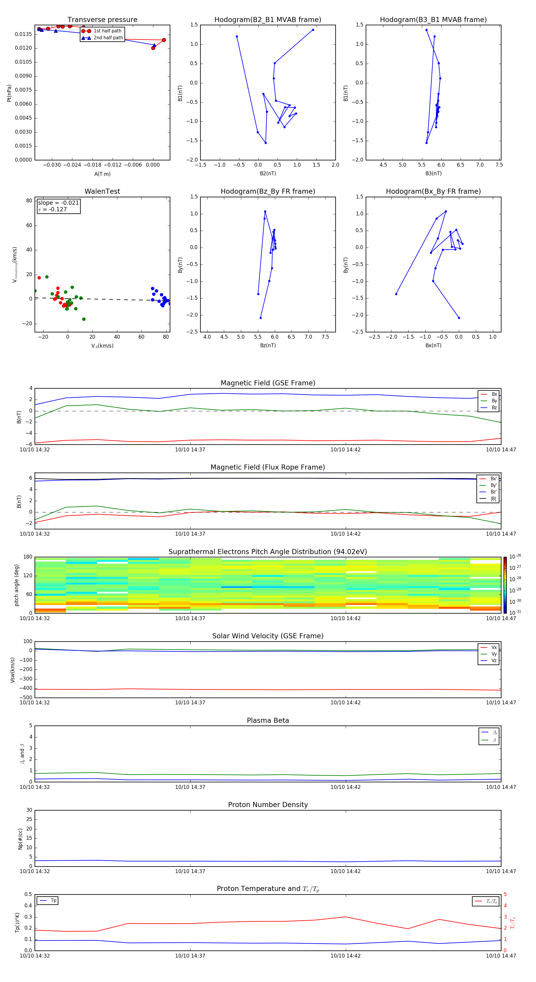Screen dimensions: 536x982
Task: Click the Tp legend box in temperature plot
Action: coord(48,900)
